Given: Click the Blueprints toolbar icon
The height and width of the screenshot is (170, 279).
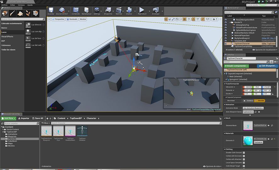Looking at the screenshot, I should pos(108,11).
